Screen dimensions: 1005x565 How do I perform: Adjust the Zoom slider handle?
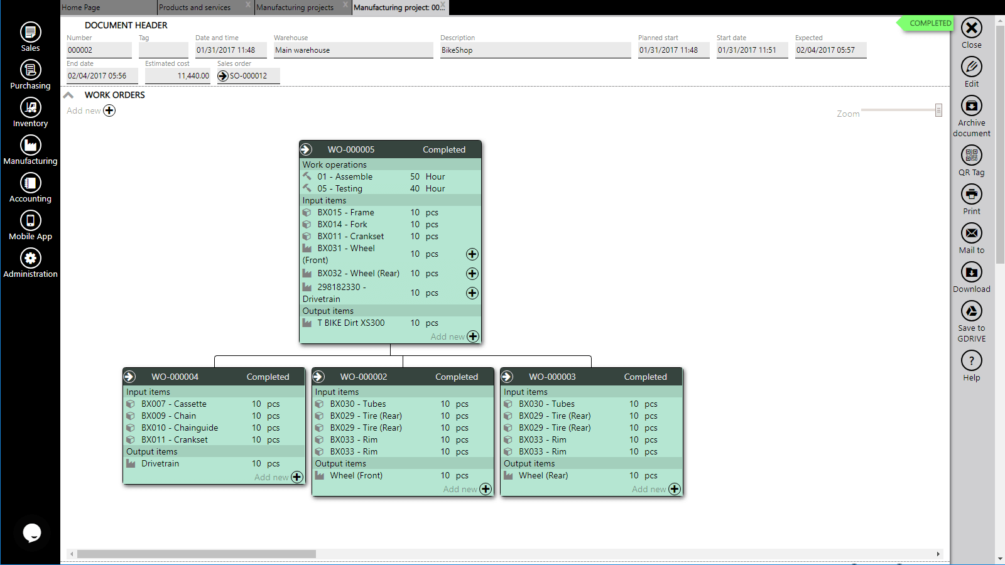click(938, 110)
